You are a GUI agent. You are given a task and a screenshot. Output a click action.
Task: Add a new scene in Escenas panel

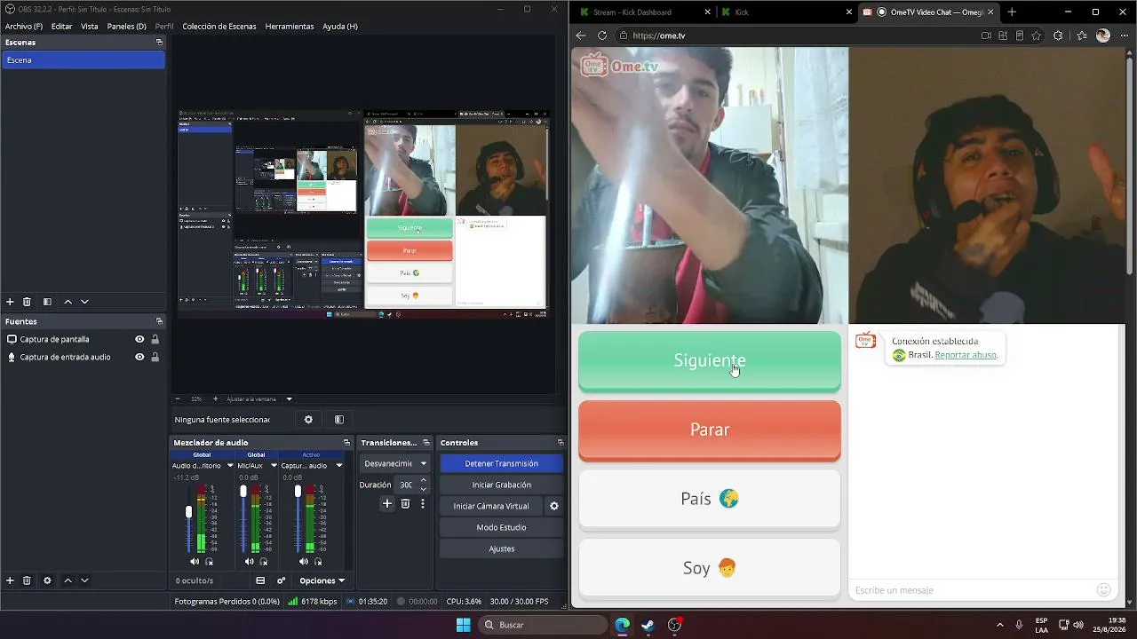point(10,302)
